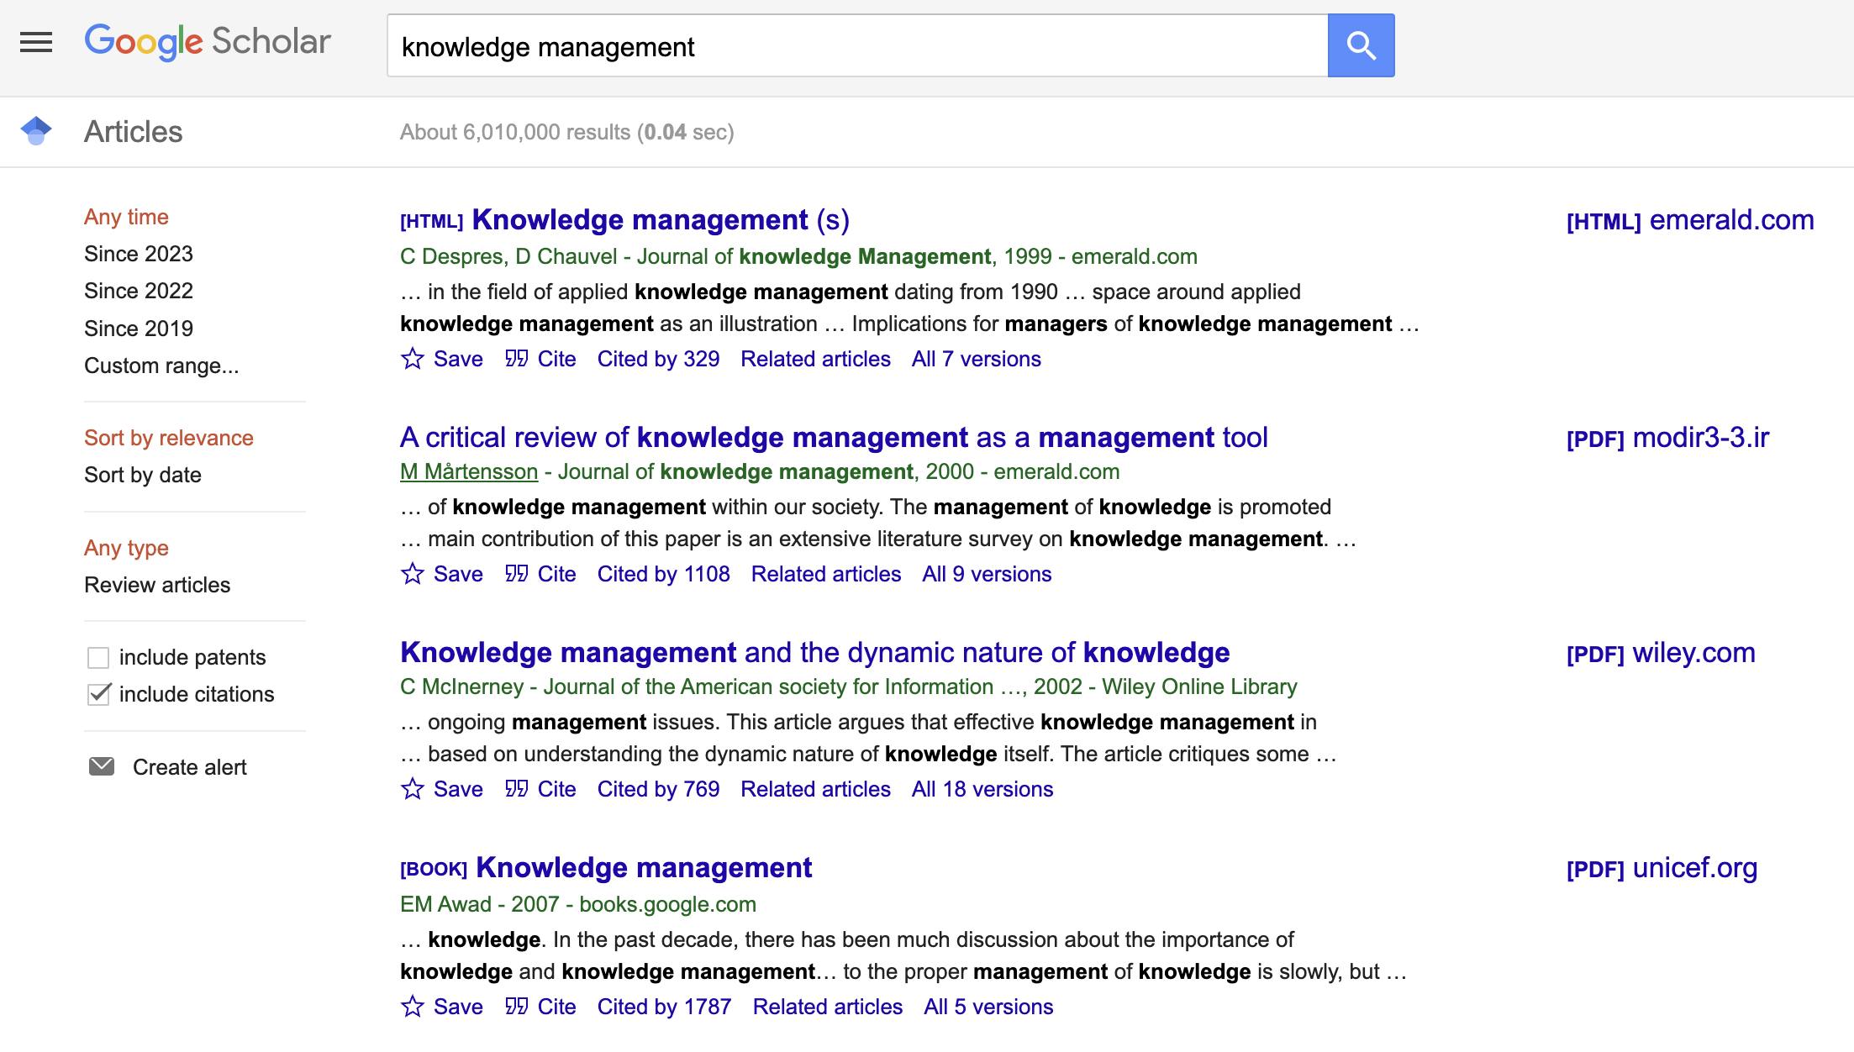
Task: Show All 18 versions
Action: click(x=982, y=789)
